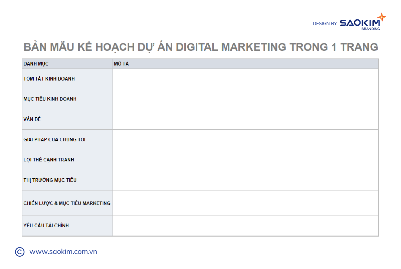Select the page title heading text
The height and width of the screenshot is (269, 401).
coord(201,47)
